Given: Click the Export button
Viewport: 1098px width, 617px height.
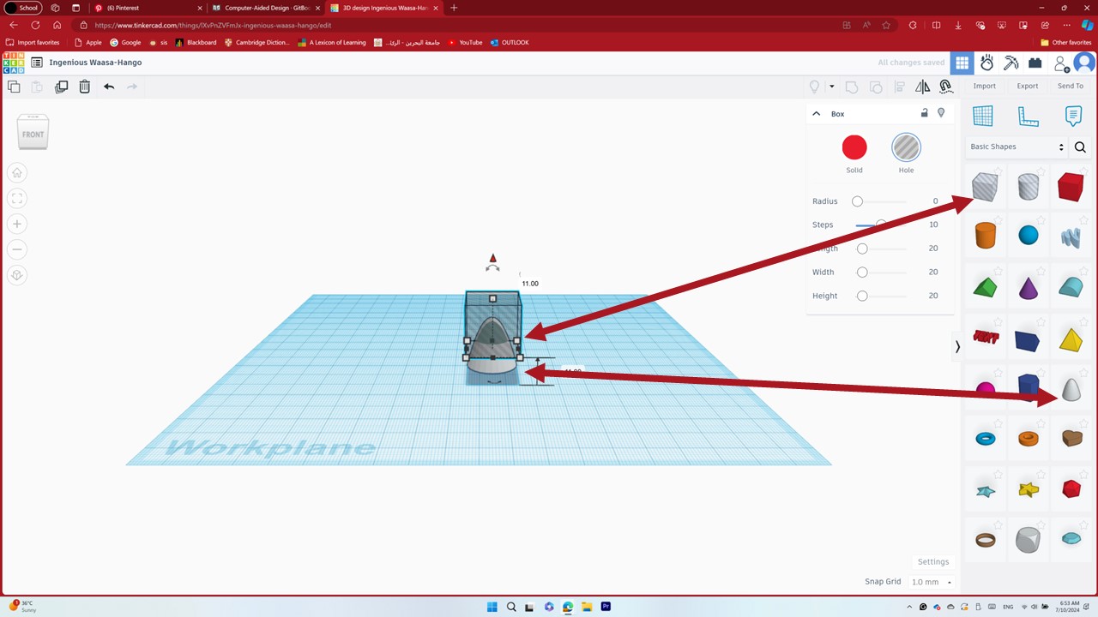Looking at the screenshot, I should click(1028, 86).
